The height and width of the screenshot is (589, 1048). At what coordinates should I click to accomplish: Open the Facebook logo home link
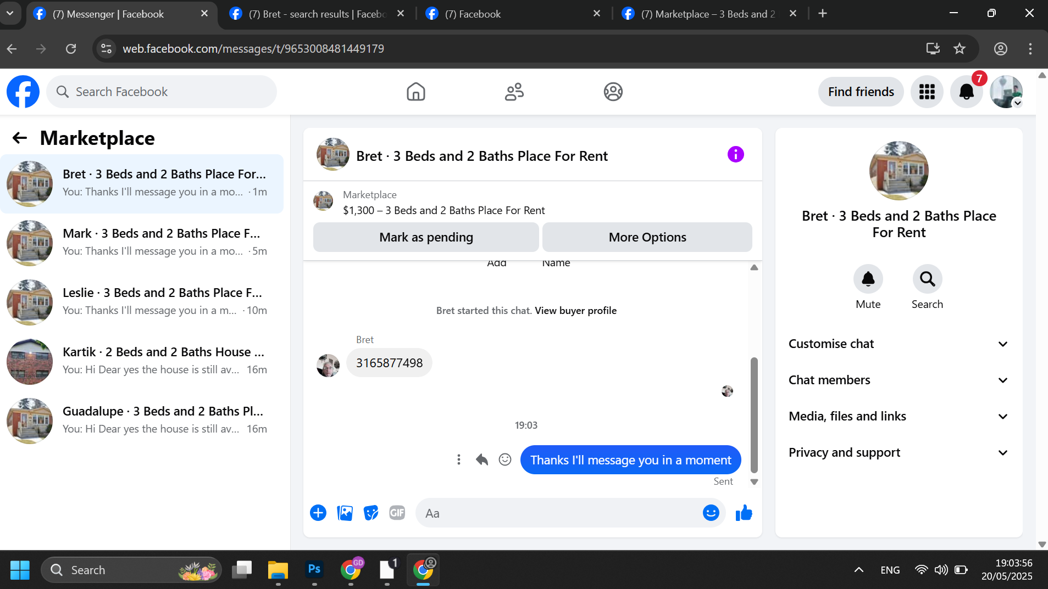pos(23,92)
